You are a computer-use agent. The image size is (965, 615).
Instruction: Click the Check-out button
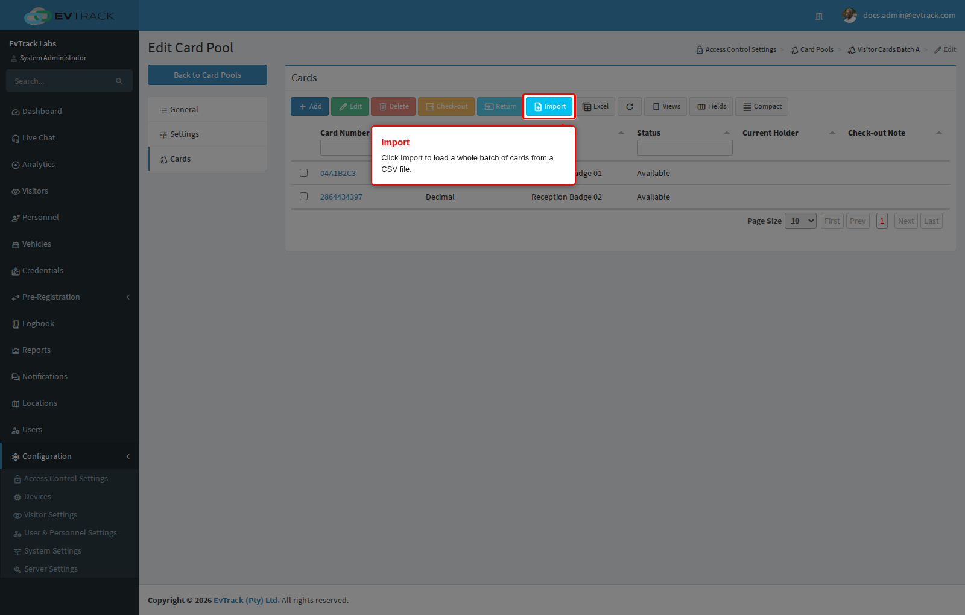click(x=446, y=107)
